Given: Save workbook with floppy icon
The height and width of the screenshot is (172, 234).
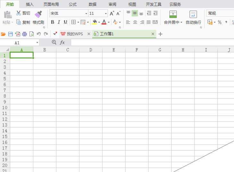Looking at the screenshot, I should (11, 34).
